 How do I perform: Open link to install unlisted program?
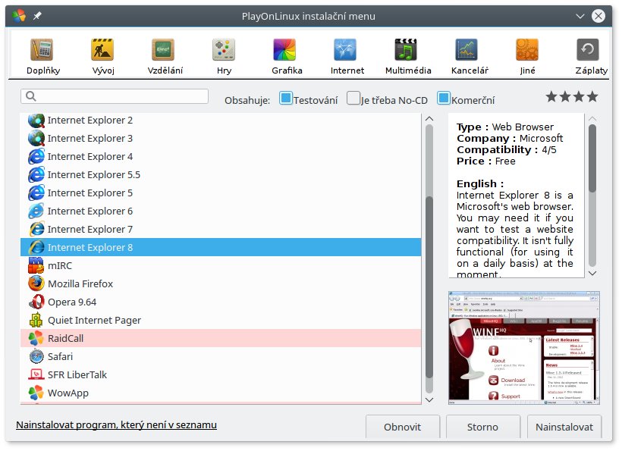116,424
